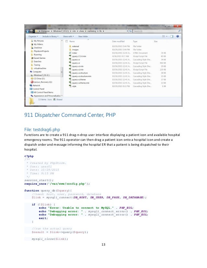
Task: Click the magnifier icon in Search lib
Action: pos(179,31)
